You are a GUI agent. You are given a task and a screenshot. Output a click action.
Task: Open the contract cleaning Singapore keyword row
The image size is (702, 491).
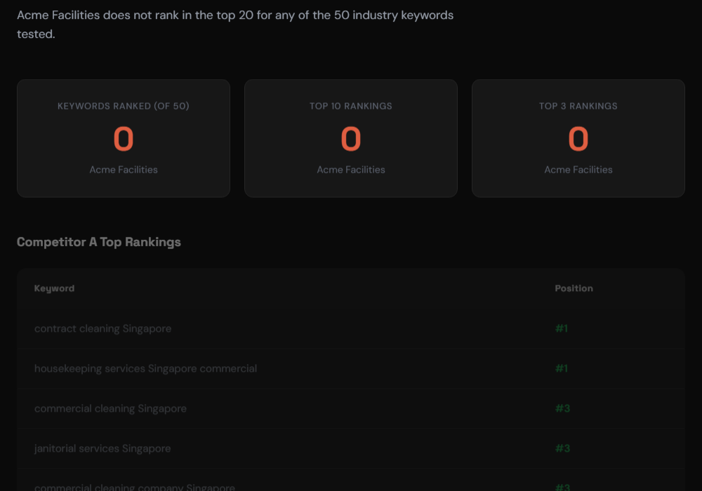click(x=102, y=328)
